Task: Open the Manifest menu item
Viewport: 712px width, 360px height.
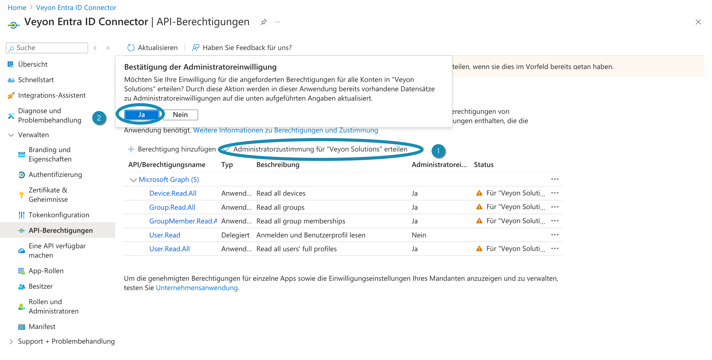Action: (x=42, y=327)
